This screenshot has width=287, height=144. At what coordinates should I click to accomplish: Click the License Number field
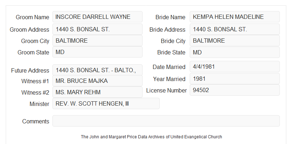click(x=235, y=90)
